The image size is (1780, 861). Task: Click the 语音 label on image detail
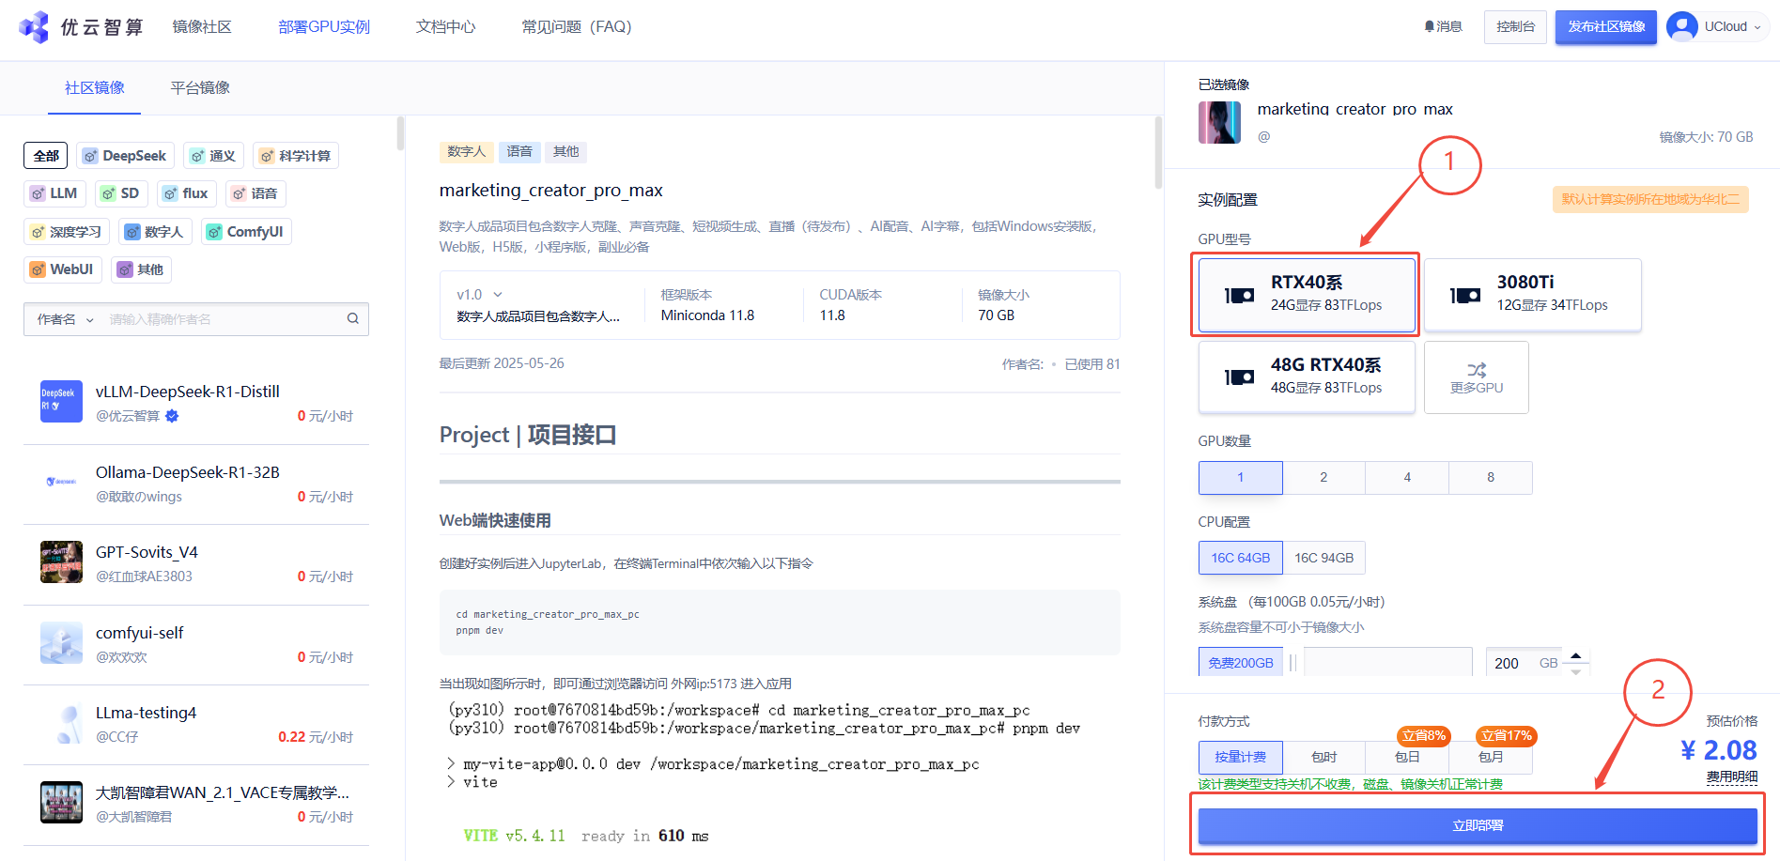(519, 152)
